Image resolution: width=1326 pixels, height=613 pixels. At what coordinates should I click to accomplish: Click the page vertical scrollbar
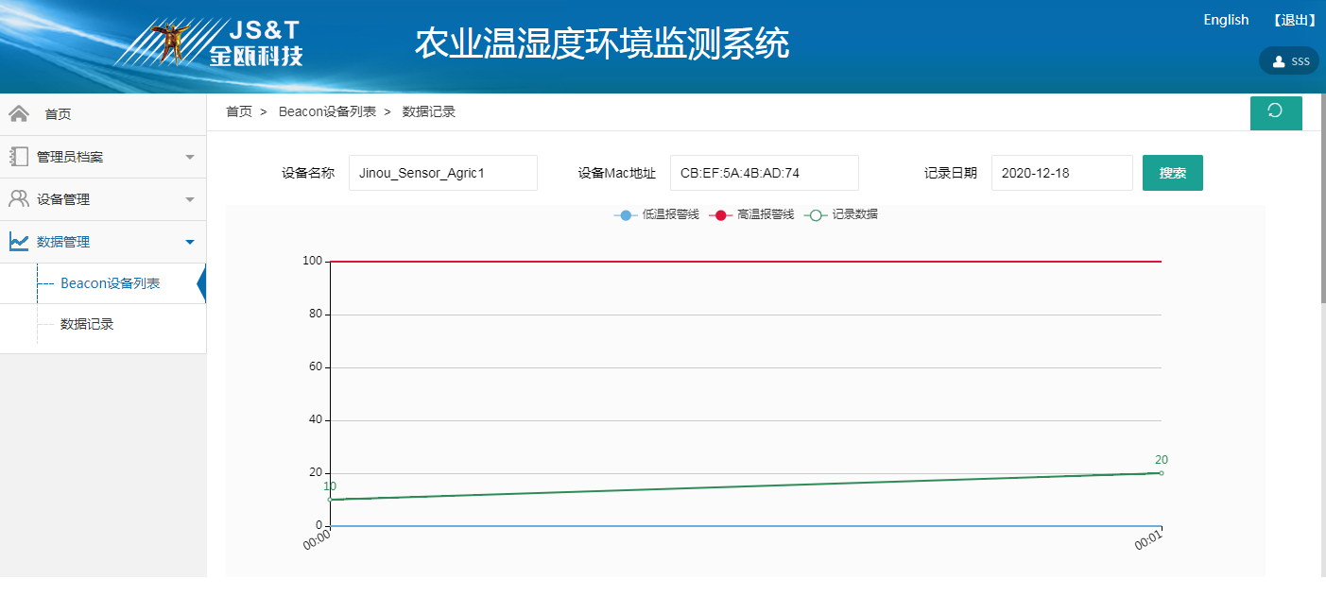(1323, 198)
